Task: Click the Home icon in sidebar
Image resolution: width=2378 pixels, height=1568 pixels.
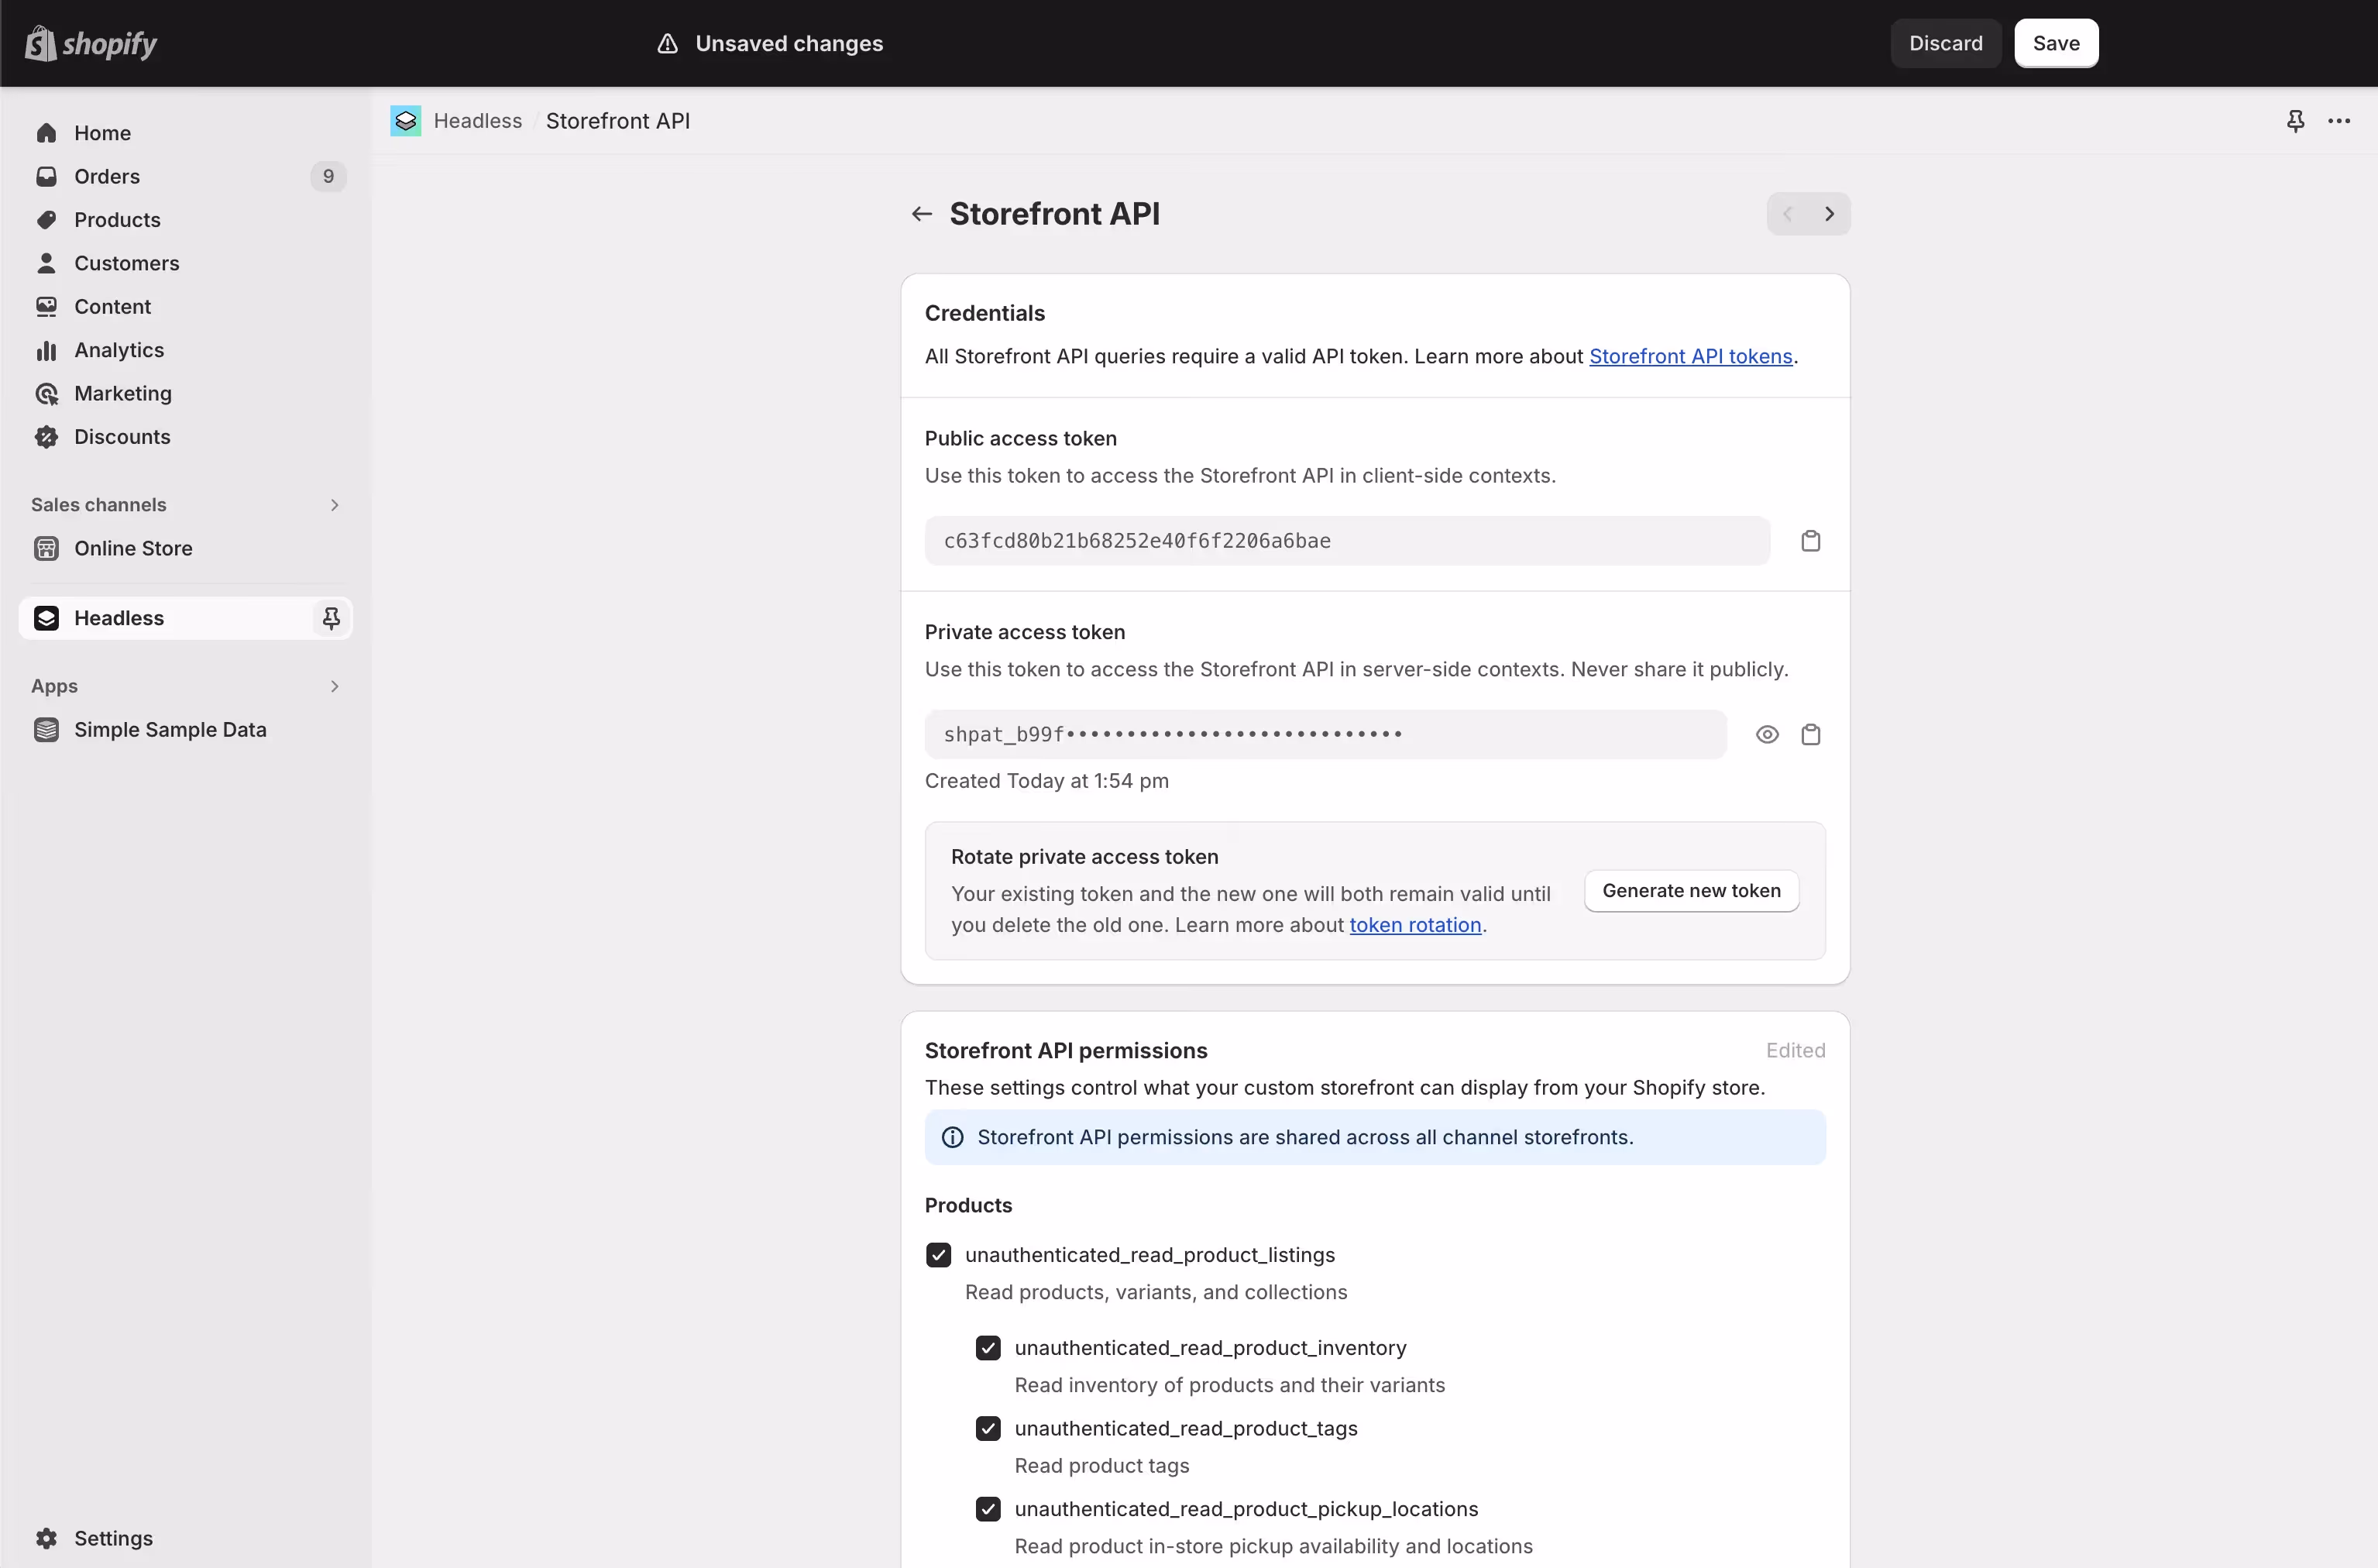Action: 46,133
